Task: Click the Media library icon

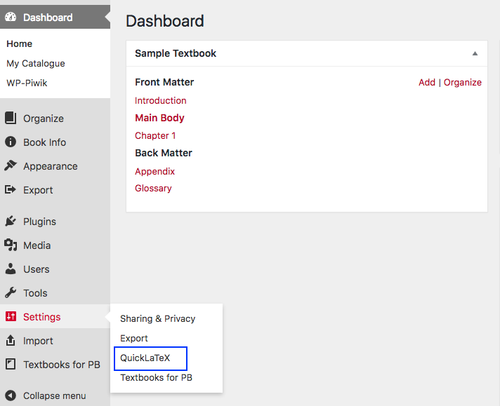Action: pos(11,245)
